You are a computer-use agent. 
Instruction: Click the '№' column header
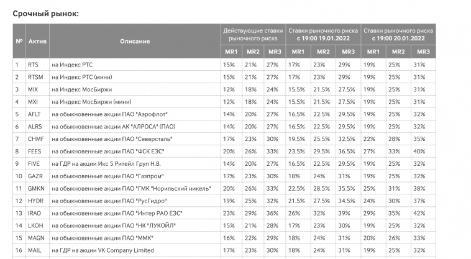[19, 41]
